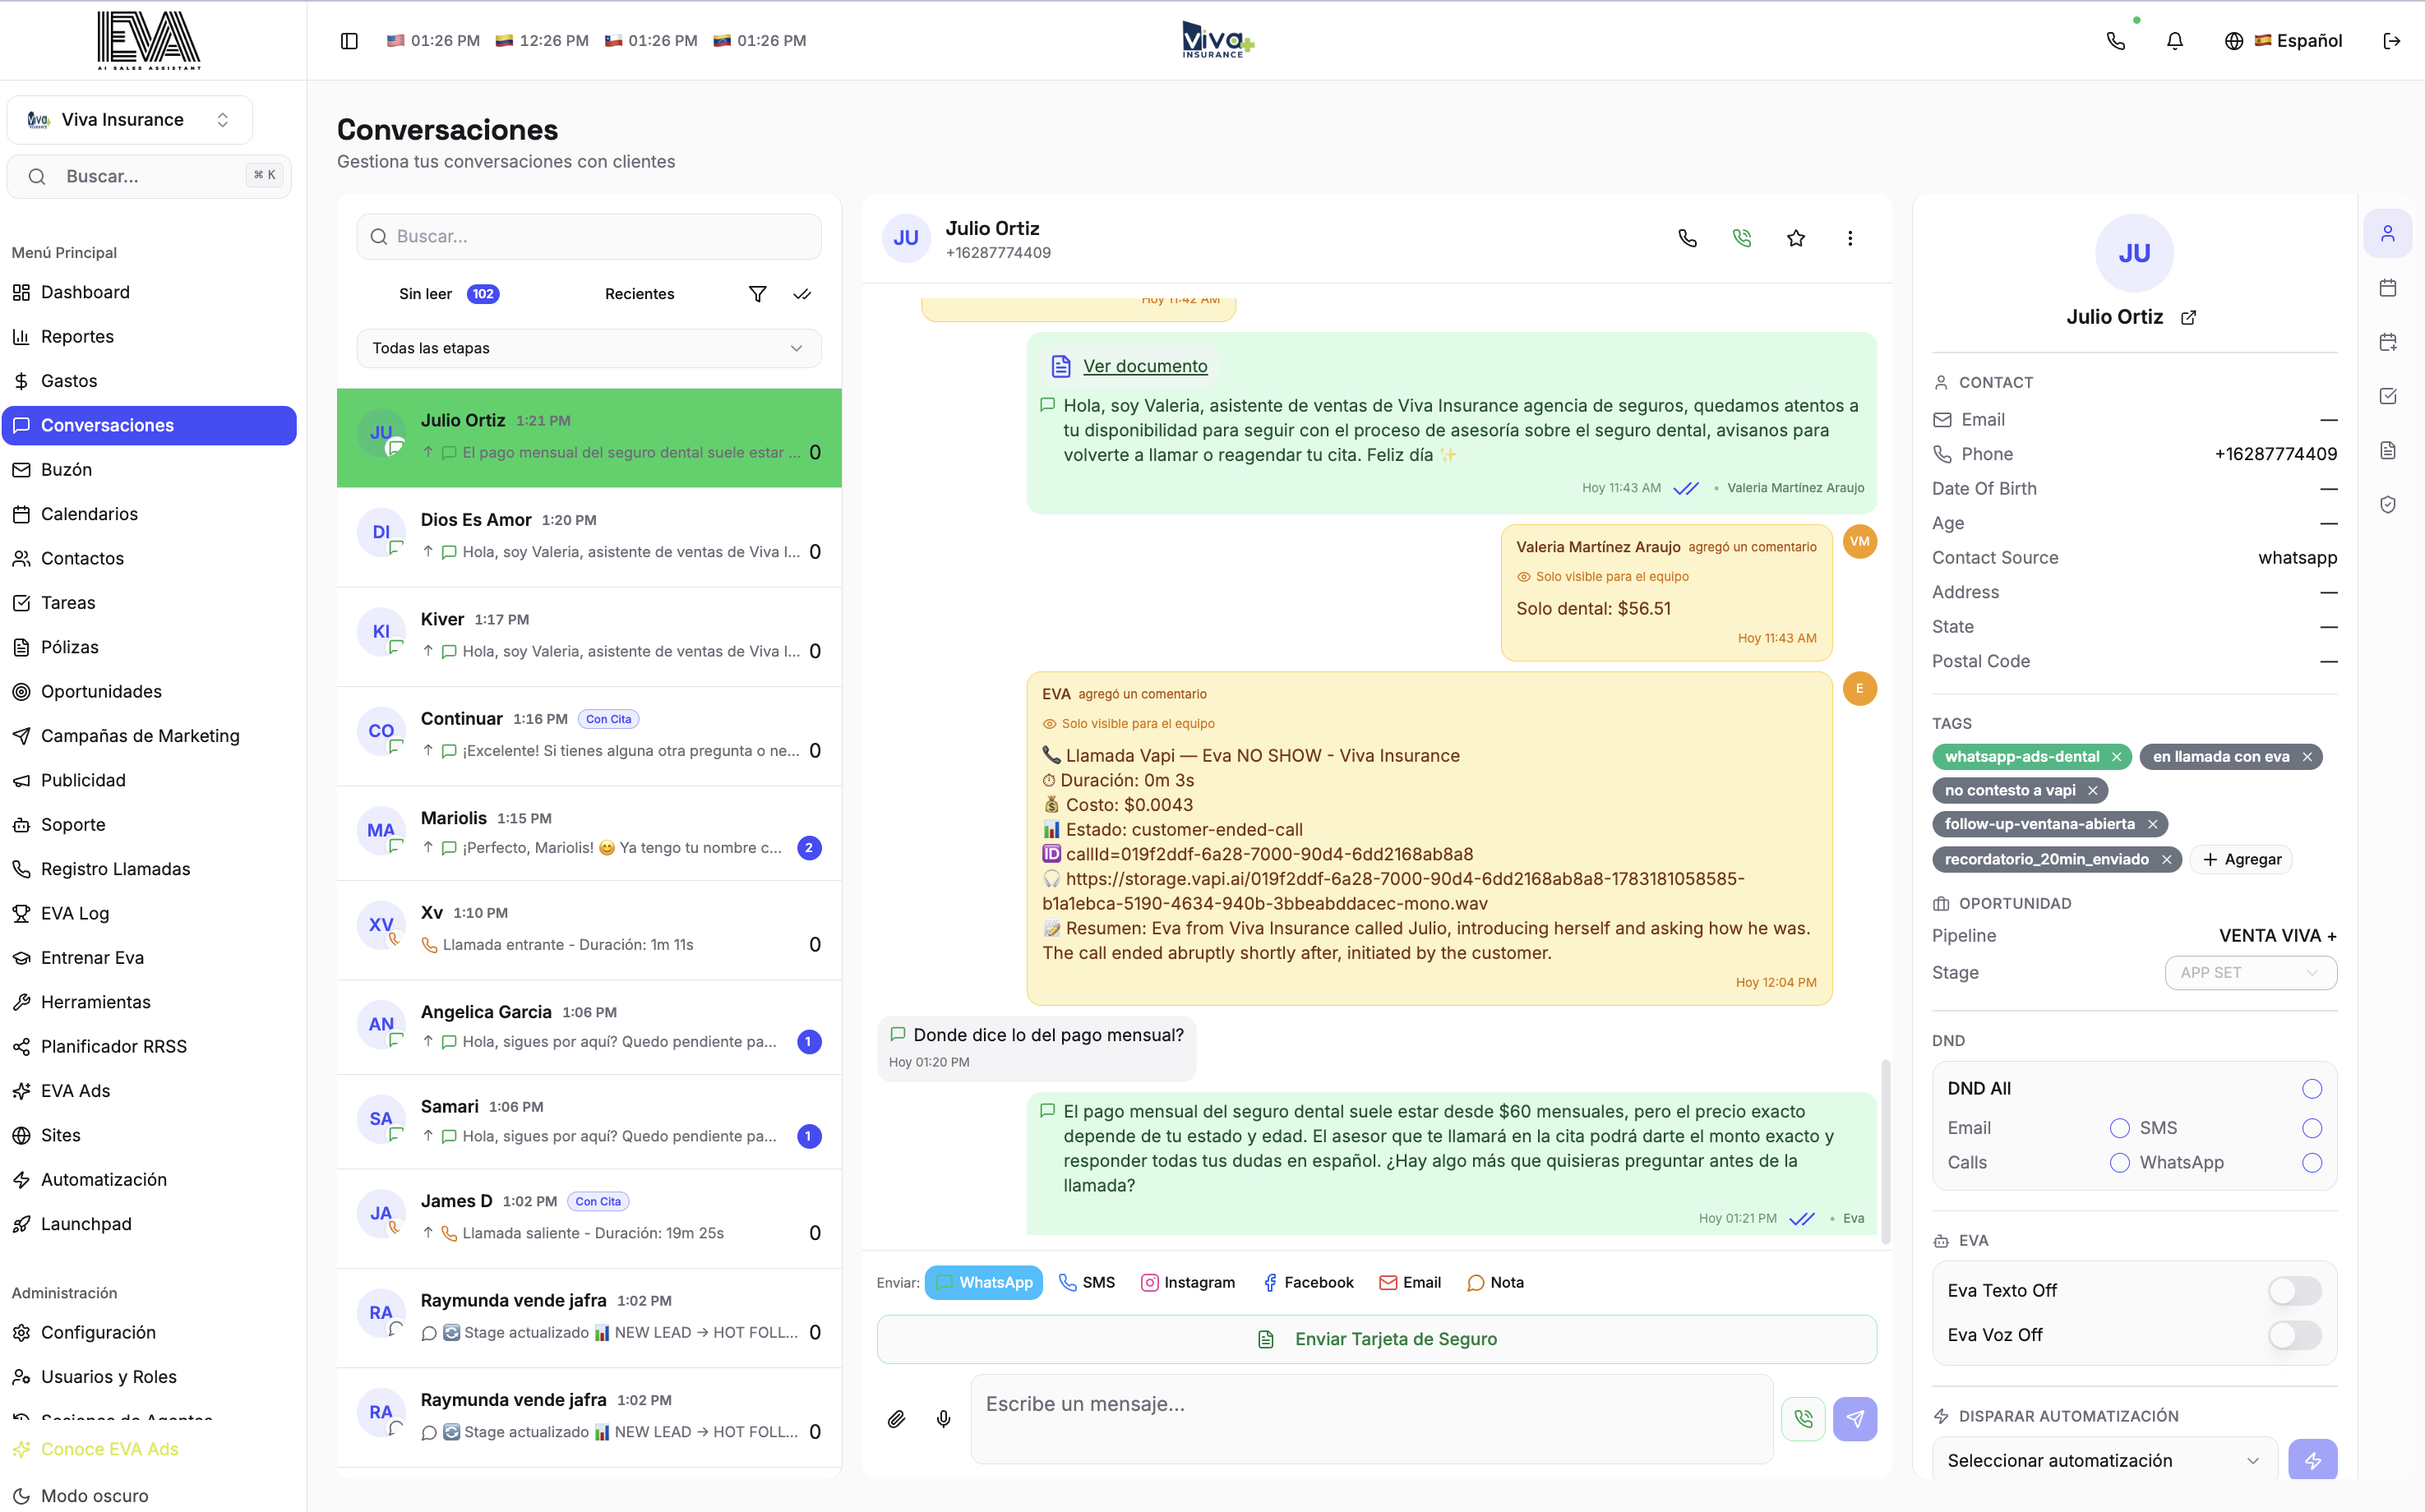Open Entrenar Eva in sidebar
Screen dimensions: 2425x1512
(149, 958)
